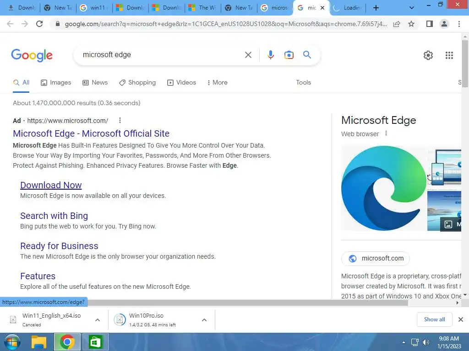Screen dimensions: 469x351
Task: Show all downloads
Action: pos(434,319)
